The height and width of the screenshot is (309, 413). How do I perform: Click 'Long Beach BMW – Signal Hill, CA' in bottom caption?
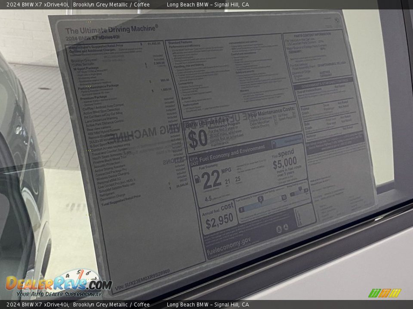[x=208, y=305]
